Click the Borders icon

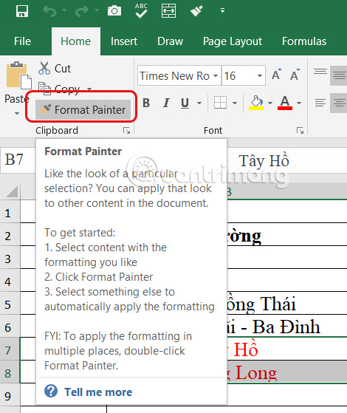[x=220, y=102]
